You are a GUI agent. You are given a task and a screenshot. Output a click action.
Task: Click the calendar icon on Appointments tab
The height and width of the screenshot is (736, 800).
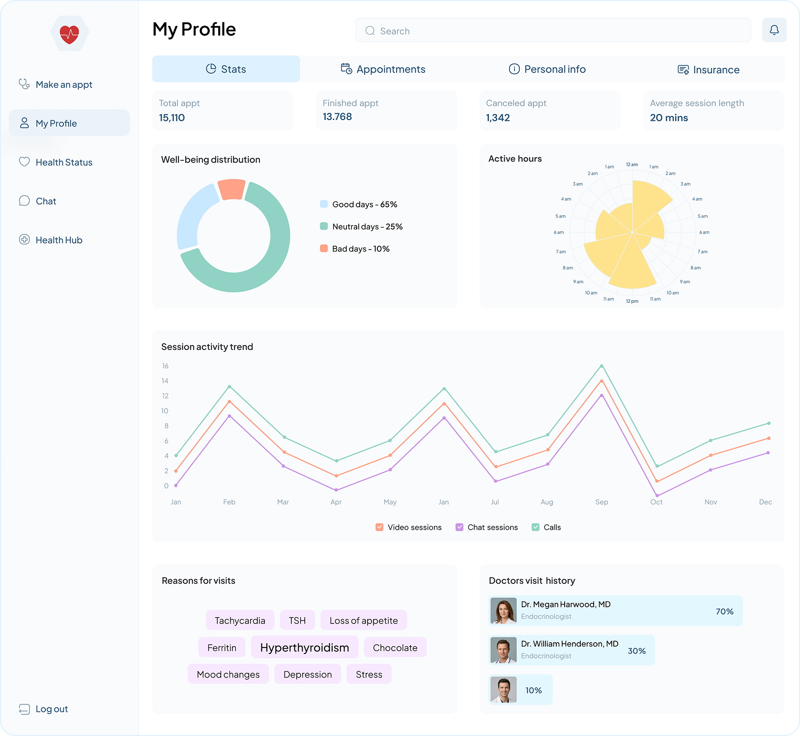[345, 69]
